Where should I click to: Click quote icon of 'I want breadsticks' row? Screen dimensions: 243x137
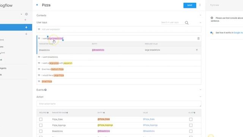tap(39, 57)
